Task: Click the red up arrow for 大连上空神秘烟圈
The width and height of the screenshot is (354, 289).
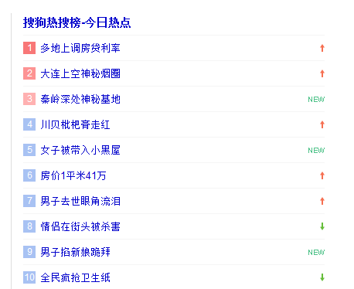Action: tap(322, 73)
